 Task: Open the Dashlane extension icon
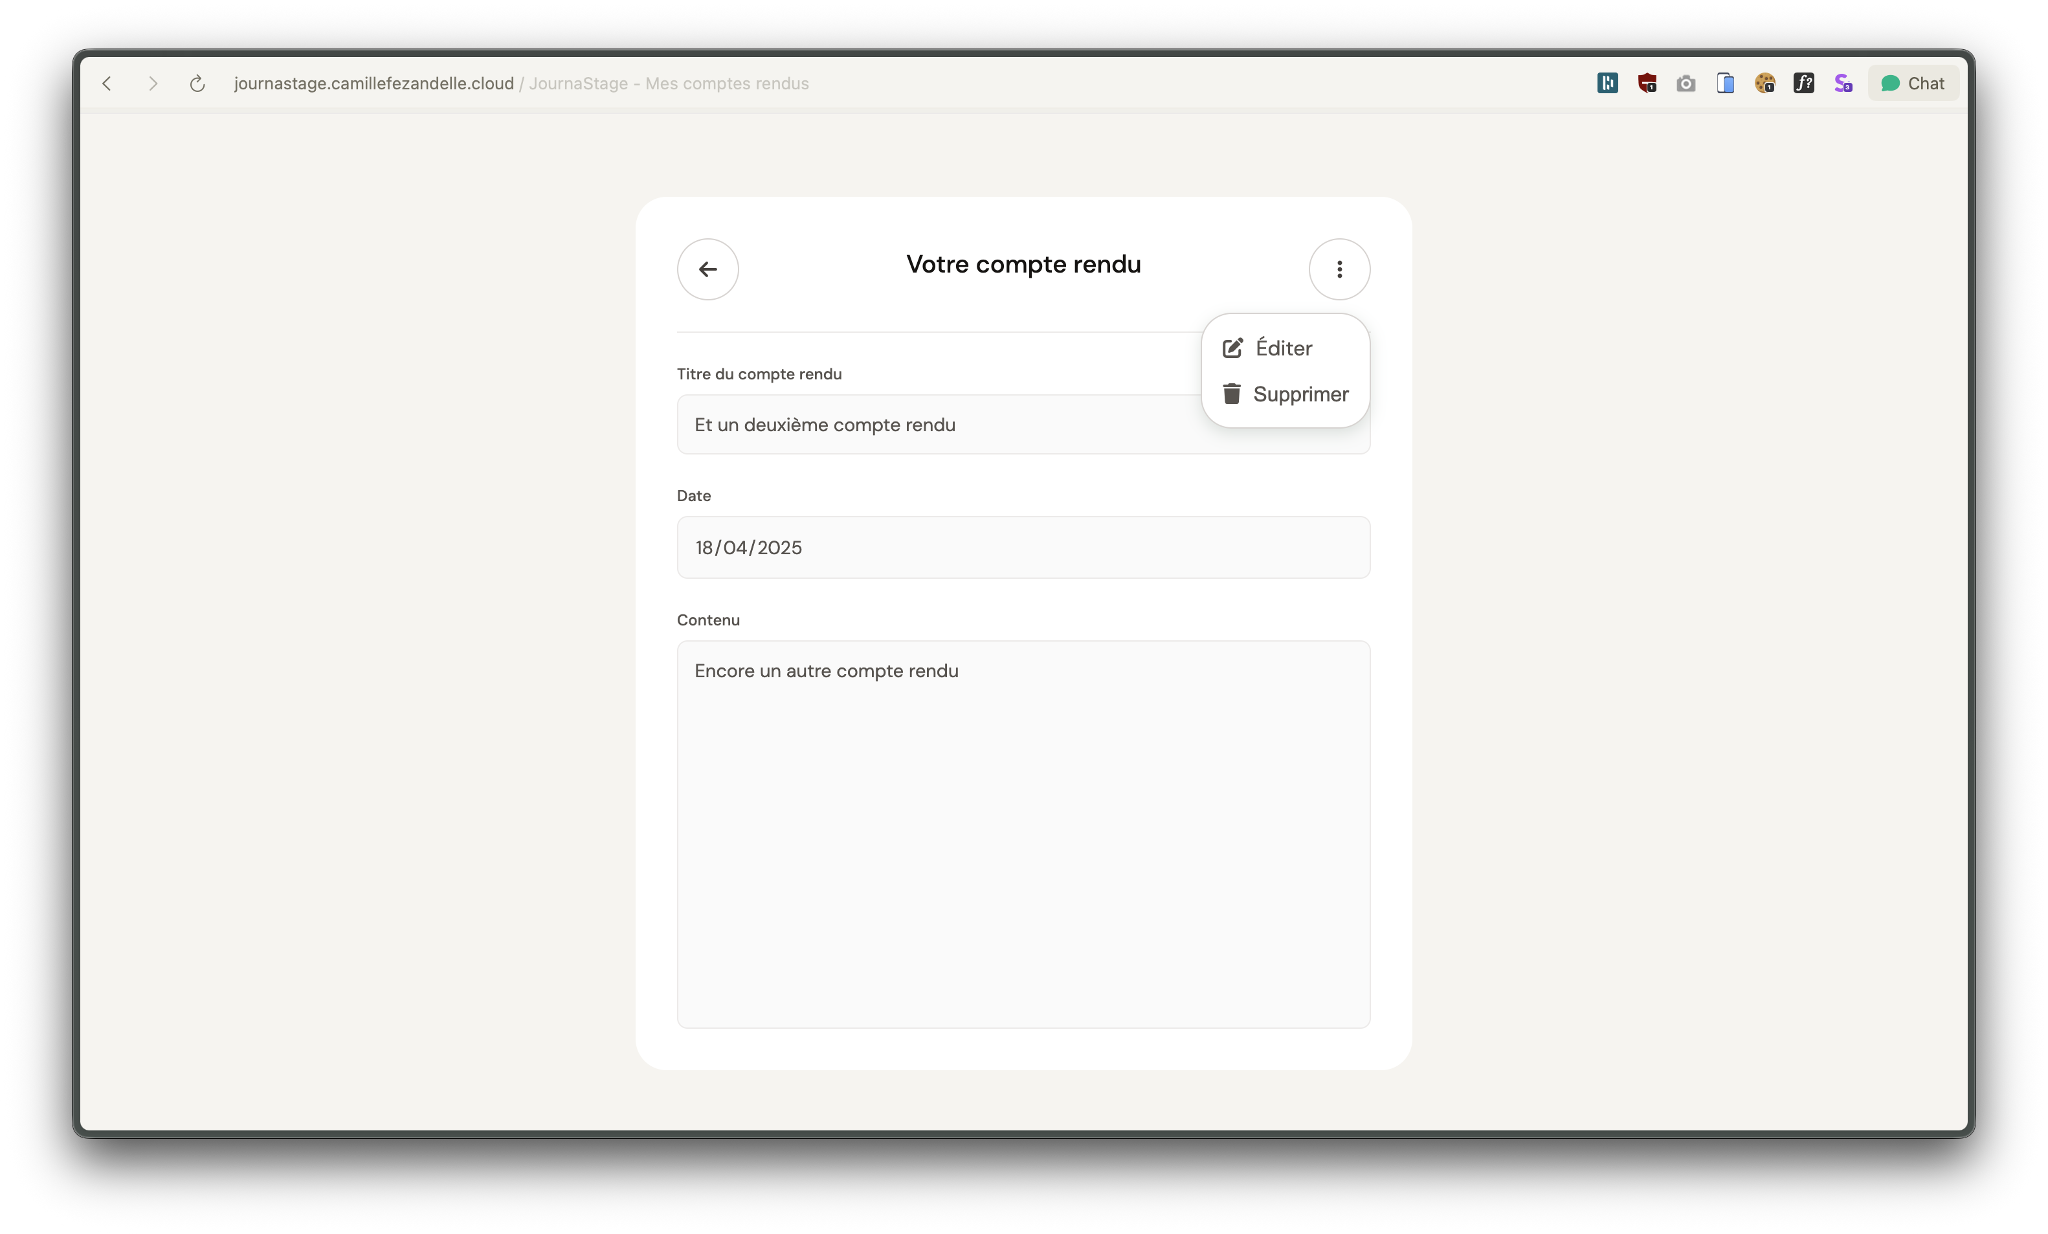click(1607, 83)
